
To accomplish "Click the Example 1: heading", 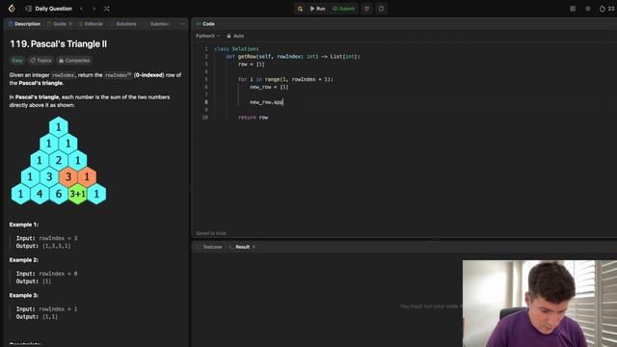I will point(24,225).
